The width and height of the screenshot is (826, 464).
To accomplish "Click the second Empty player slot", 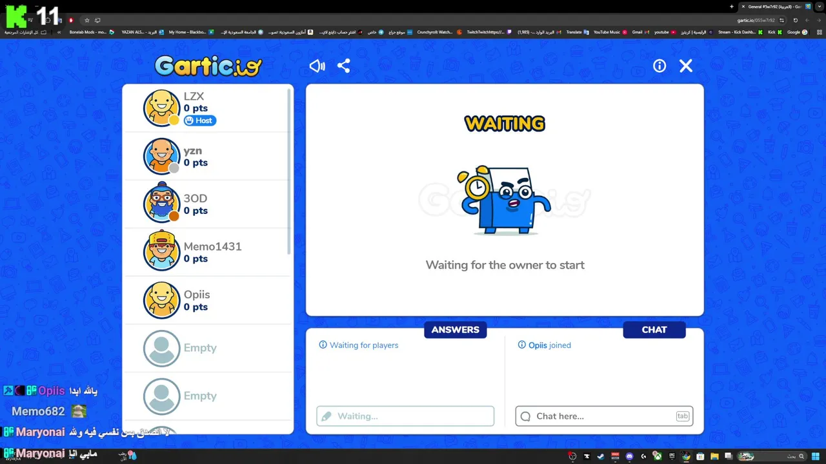I will pyautogui.click(x=206, y=396).
